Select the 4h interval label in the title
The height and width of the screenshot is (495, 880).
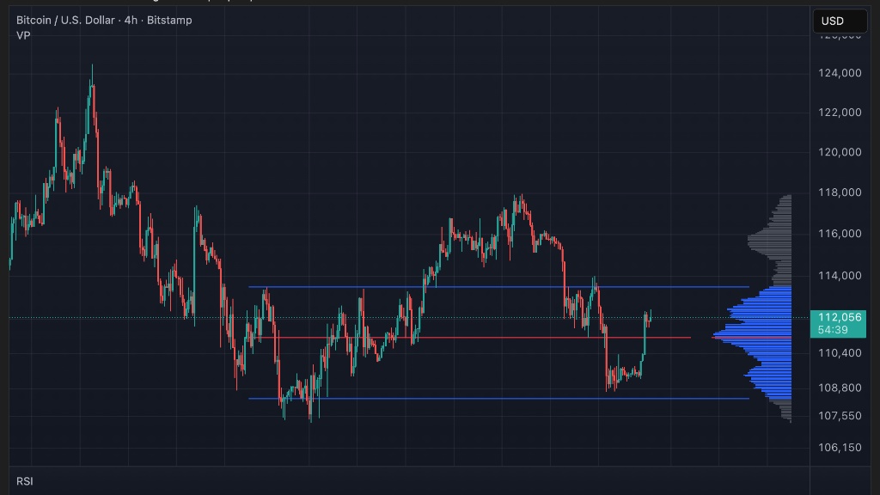131,20
